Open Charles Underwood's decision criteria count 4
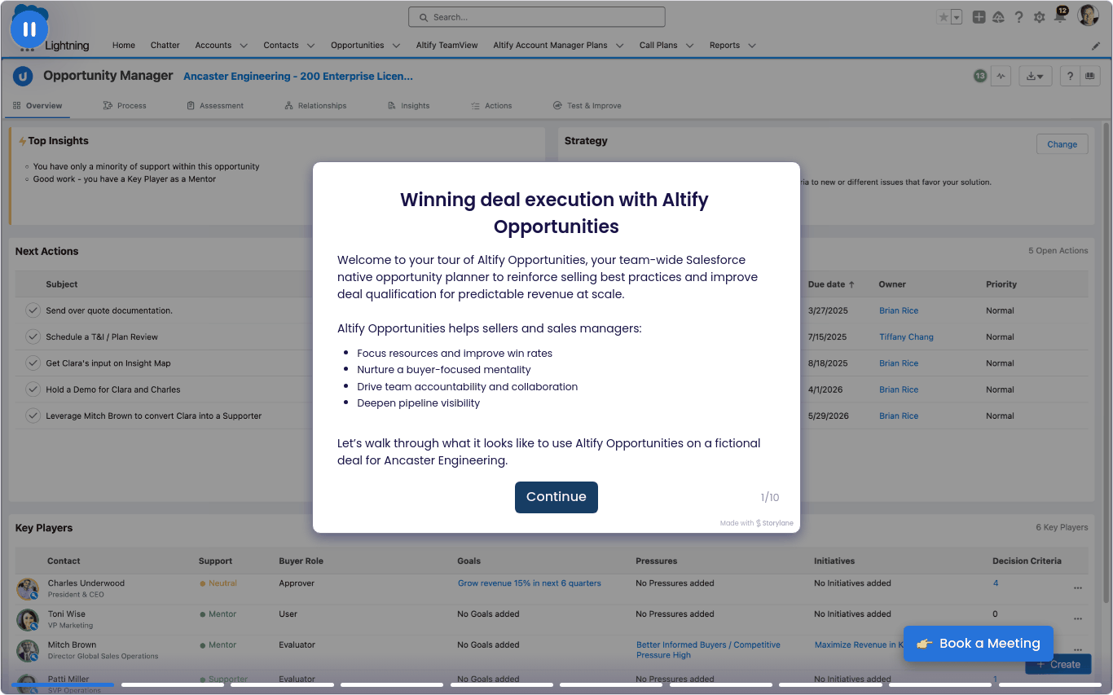1113x695 pixels. coord(996,583)
